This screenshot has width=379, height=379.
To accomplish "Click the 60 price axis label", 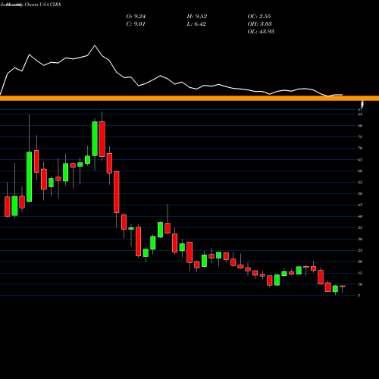I will (360, 171).
